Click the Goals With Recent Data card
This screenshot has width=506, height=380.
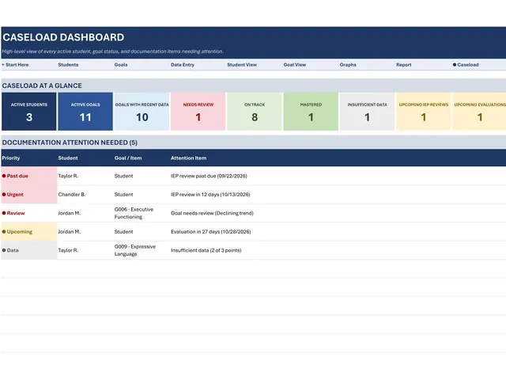click(142, 112)
